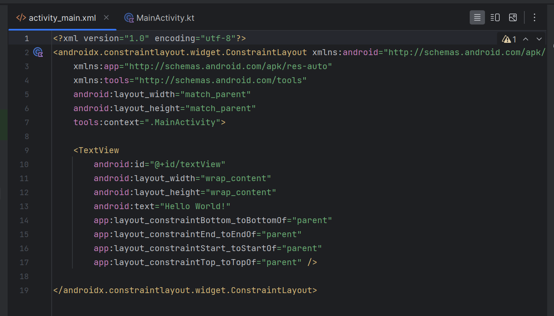Click the related Kotlin class gutter icon

coord(38,53)
